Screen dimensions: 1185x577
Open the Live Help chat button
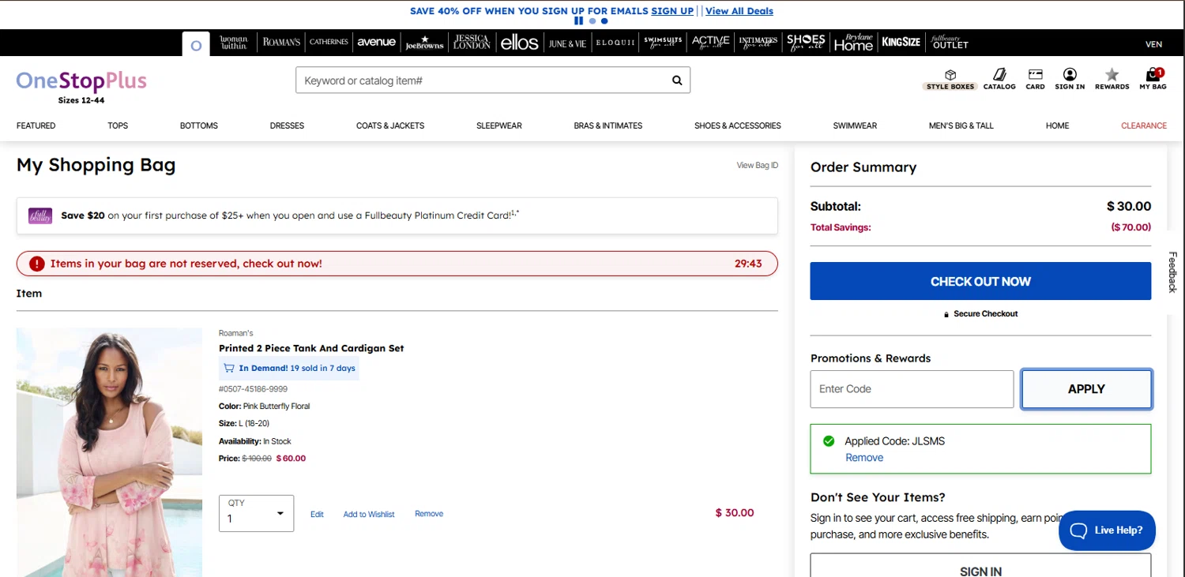pyautogui.click(x=1106, y=530)
